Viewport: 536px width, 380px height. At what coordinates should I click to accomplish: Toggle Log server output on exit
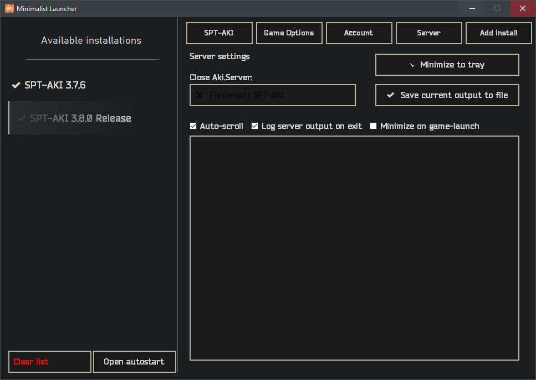254,126
